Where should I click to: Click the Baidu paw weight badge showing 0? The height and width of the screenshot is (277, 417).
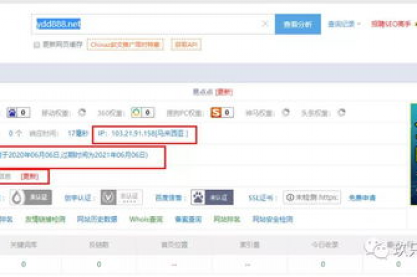click(x=18, y=112)
